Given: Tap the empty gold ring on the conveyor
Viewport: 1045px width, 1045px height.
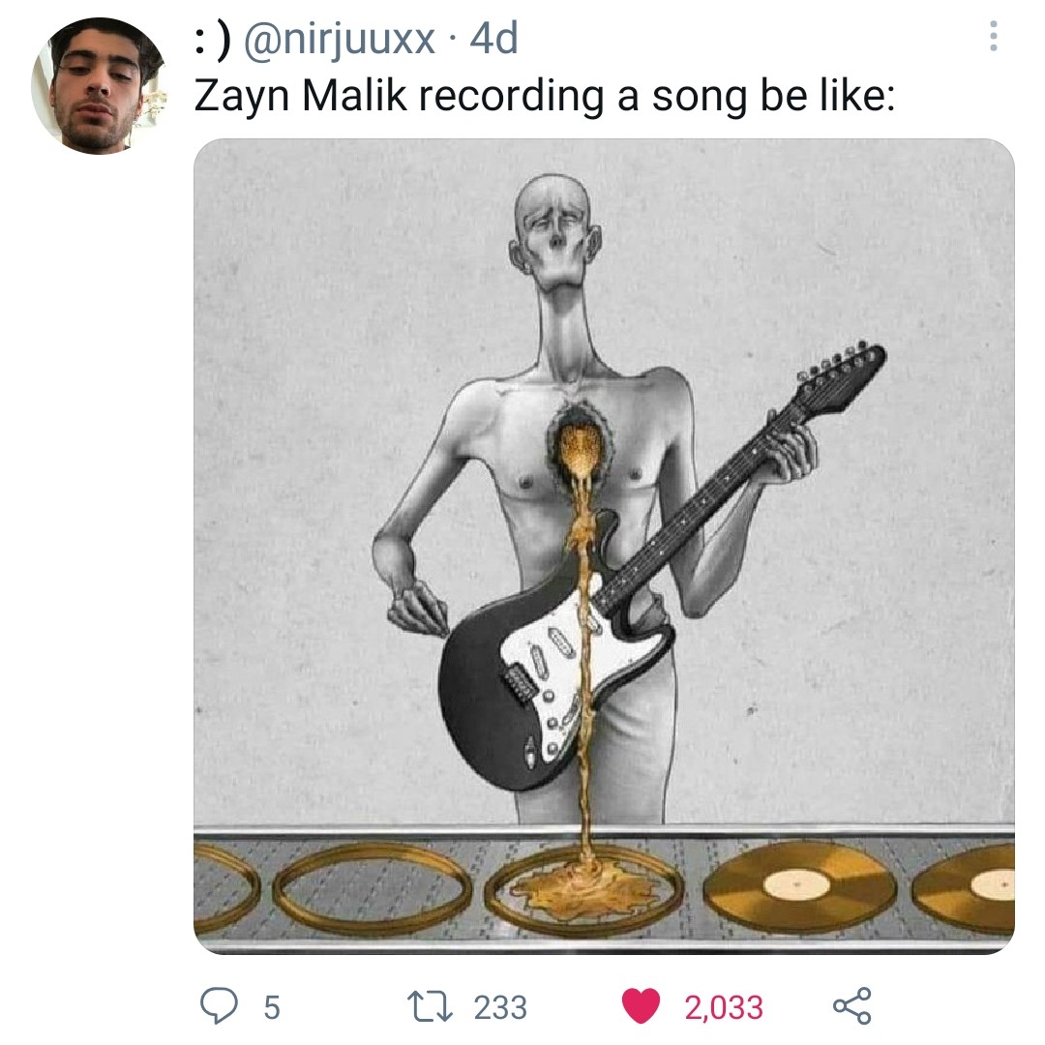Looking at the screenshot, I should [x=372, y=887].
